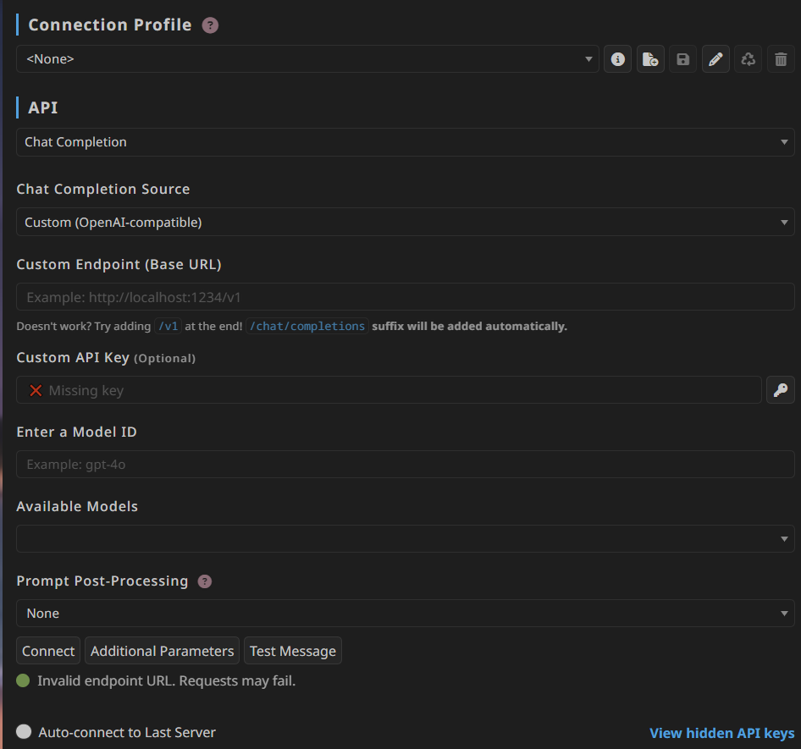The height and width of the screenshot is (749, 801).
Task: Open the Connection Profile <None> dropdown
Action: 307,59
